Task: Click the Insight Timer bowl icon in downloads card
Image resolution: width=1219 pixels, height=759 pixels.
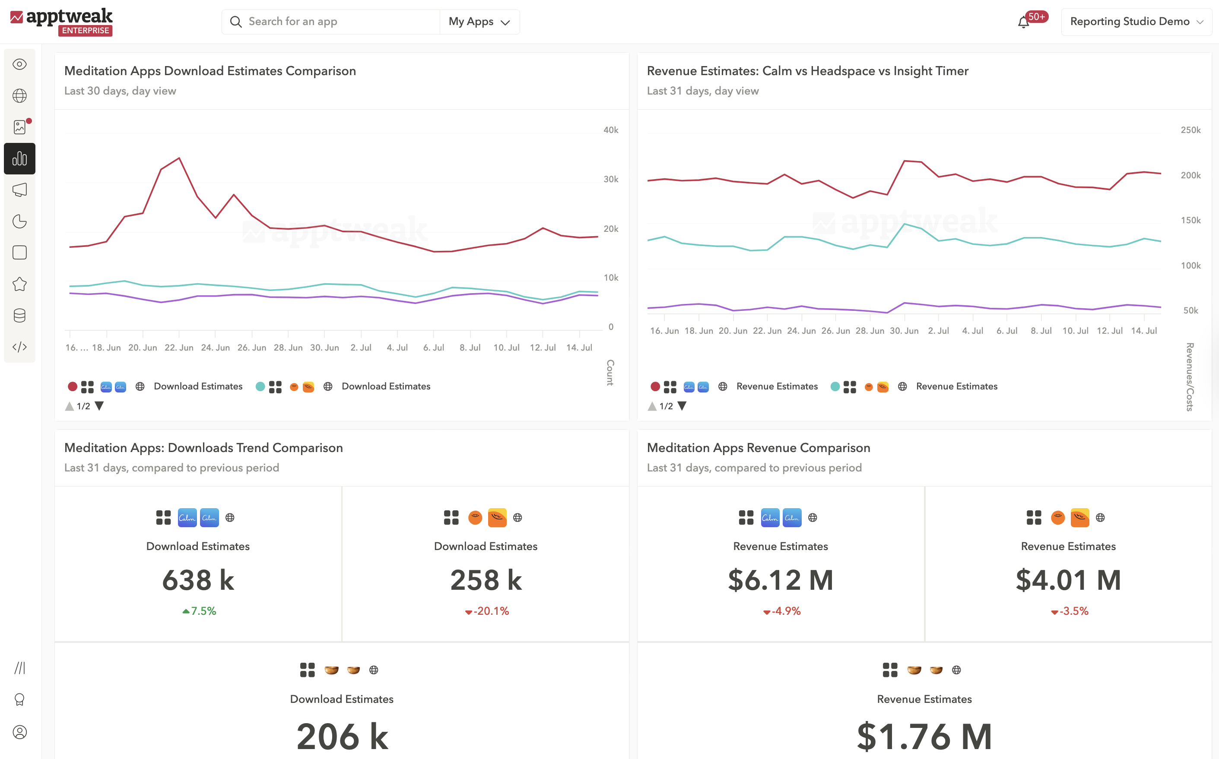Action: click(331, 670)
